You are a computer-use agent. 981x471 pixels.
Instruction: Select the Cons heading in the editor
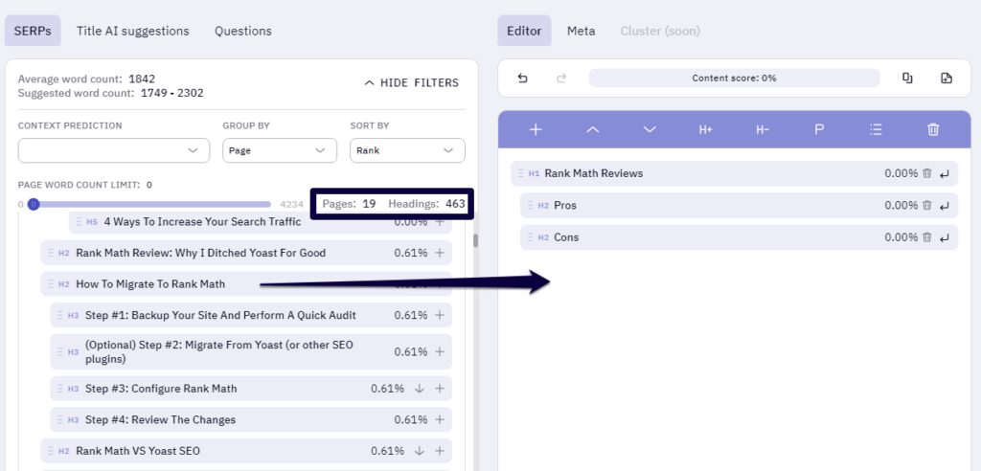(739, 237)
